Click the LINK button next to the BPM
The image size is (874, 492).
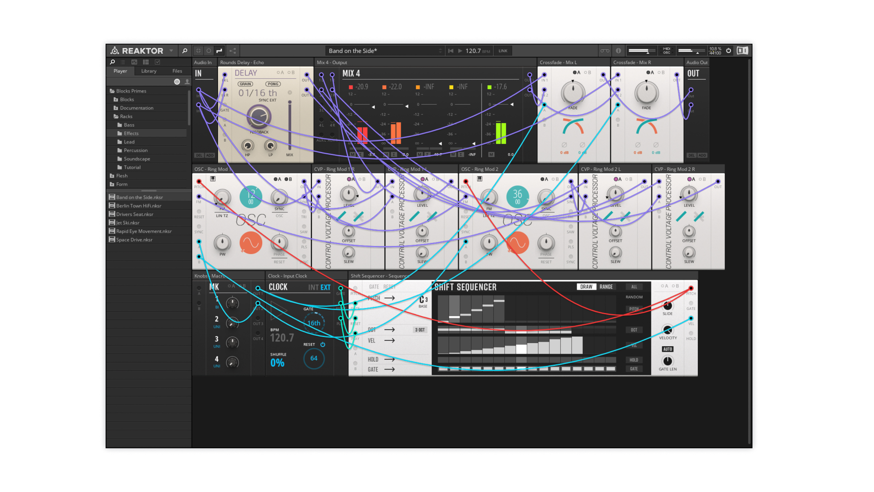(503, 51)
